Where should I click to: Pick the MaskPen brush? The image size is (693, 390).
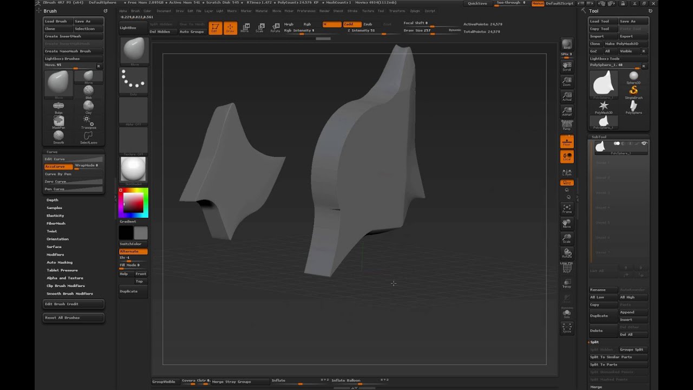(x=58, y=121)
